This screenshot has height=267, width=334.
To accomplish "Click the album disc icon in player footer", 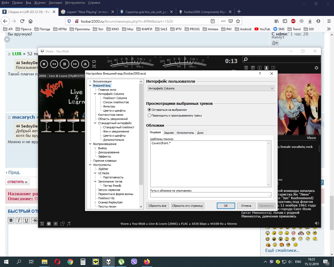I will coord(49,223).
